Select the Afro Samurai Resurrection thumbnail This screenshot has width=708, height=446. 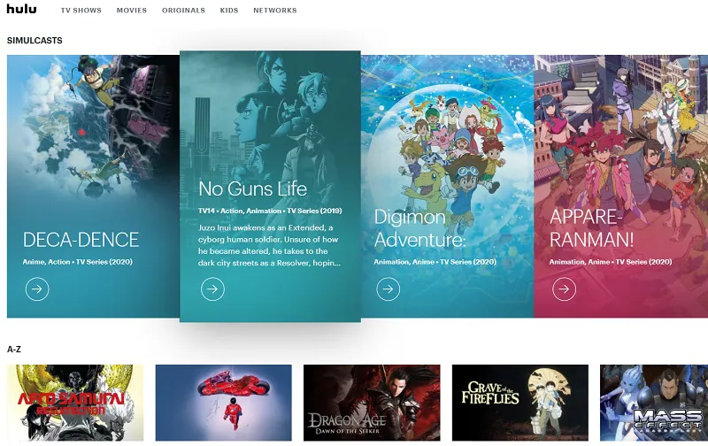[75, 403]
